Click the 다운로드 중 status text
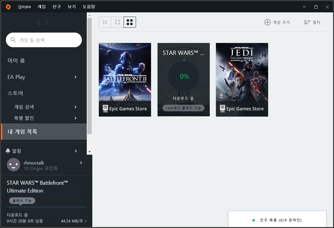This screenshot has width=334, height=228. (x=17, y=215)
